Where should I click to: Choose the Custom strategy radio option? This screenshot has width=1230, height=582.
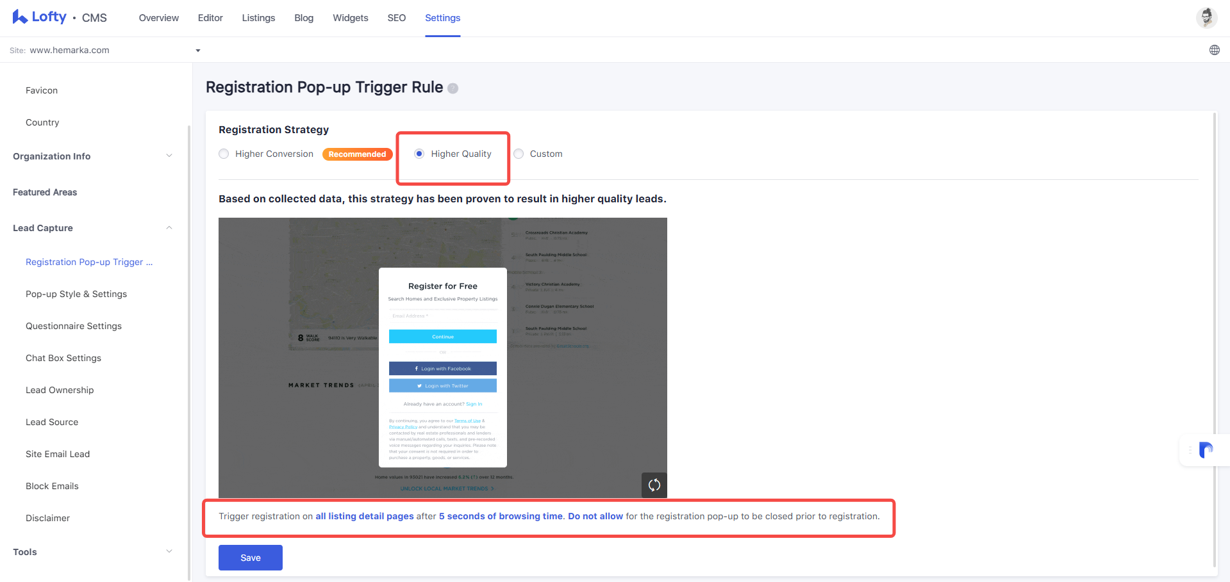pos(519,154)
